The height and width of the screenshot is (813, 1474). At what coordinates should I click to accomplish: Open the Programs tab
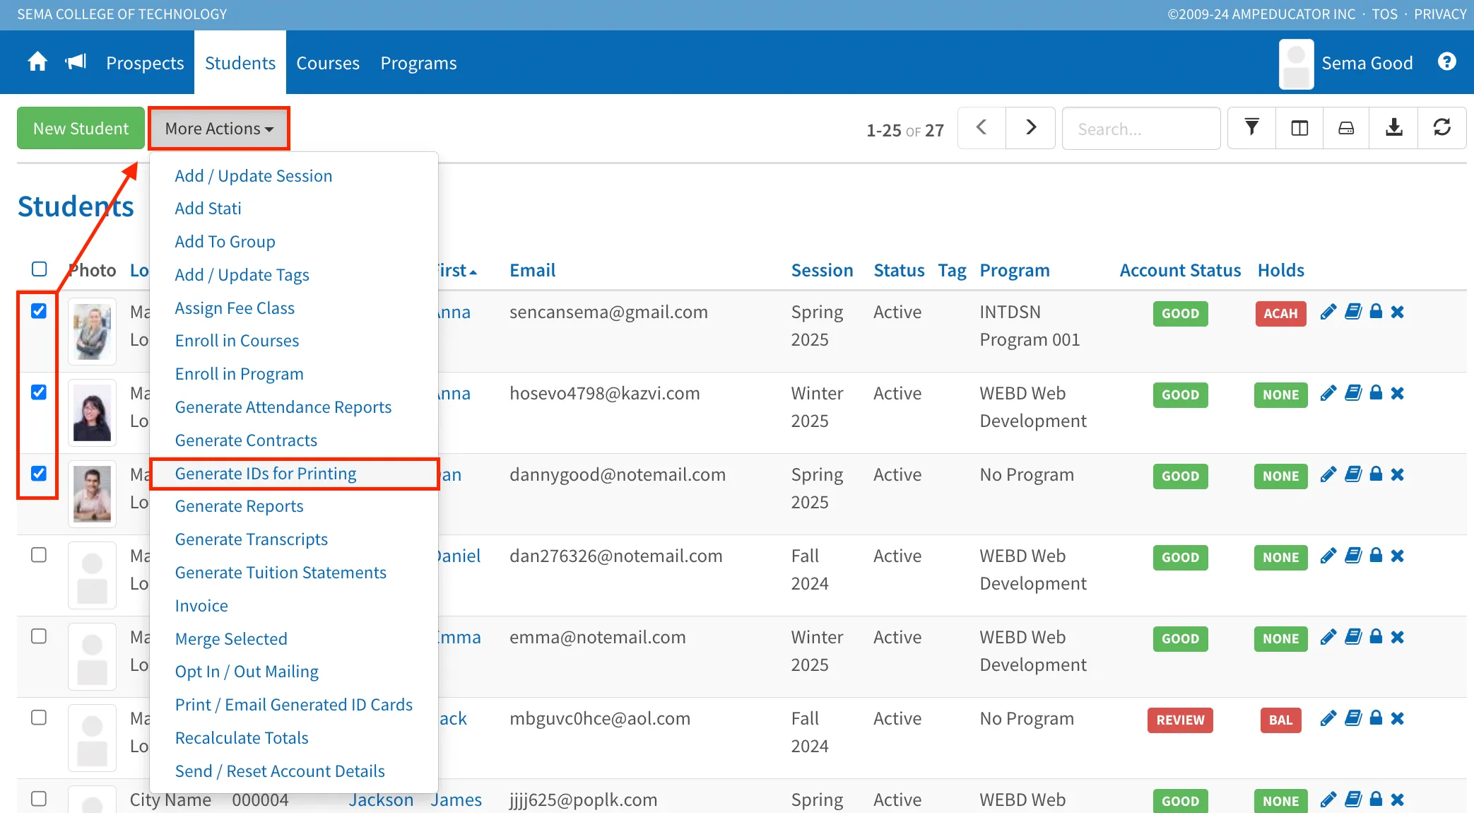point(419,63)
